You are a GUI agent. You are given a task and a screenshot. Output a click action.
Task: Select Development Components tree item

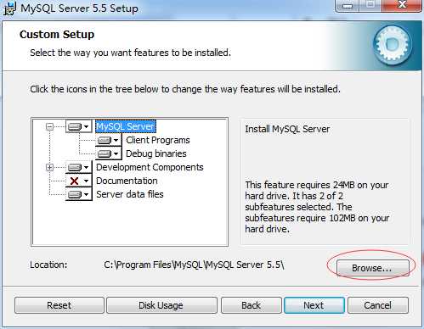point(150,167)
